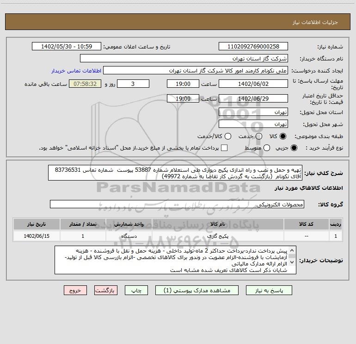Click the تاریخ نیاز column header
This screenshot has width=356, height=344.
click(37, 224)
